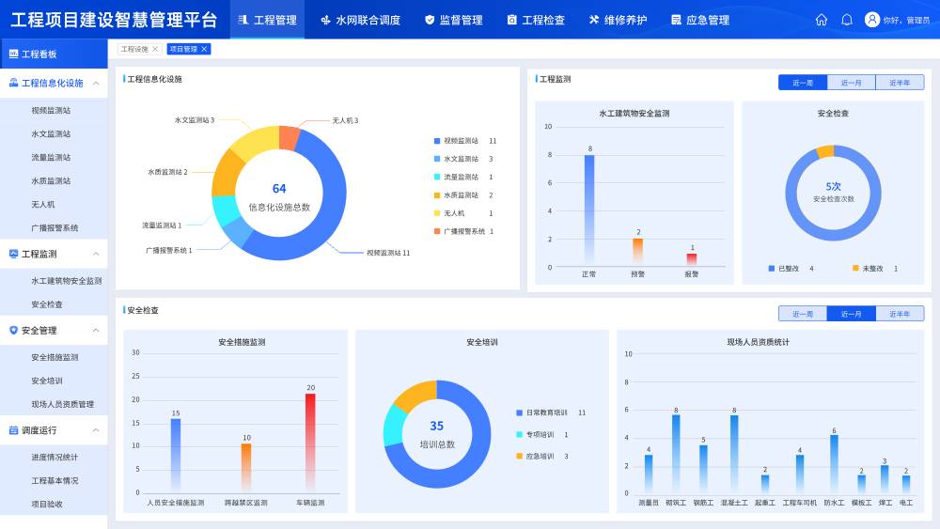Click 应急培训 legend color swatch

pos(519,456)
